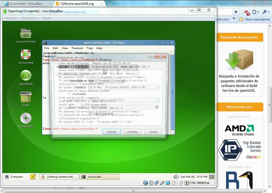Open the Chrome wrench settings menu

coord(266,12)
